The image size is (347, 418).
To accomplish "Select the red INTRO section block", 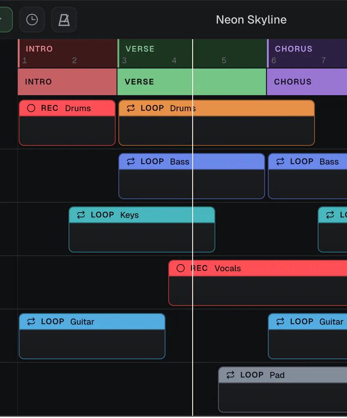I will point(67,81).
